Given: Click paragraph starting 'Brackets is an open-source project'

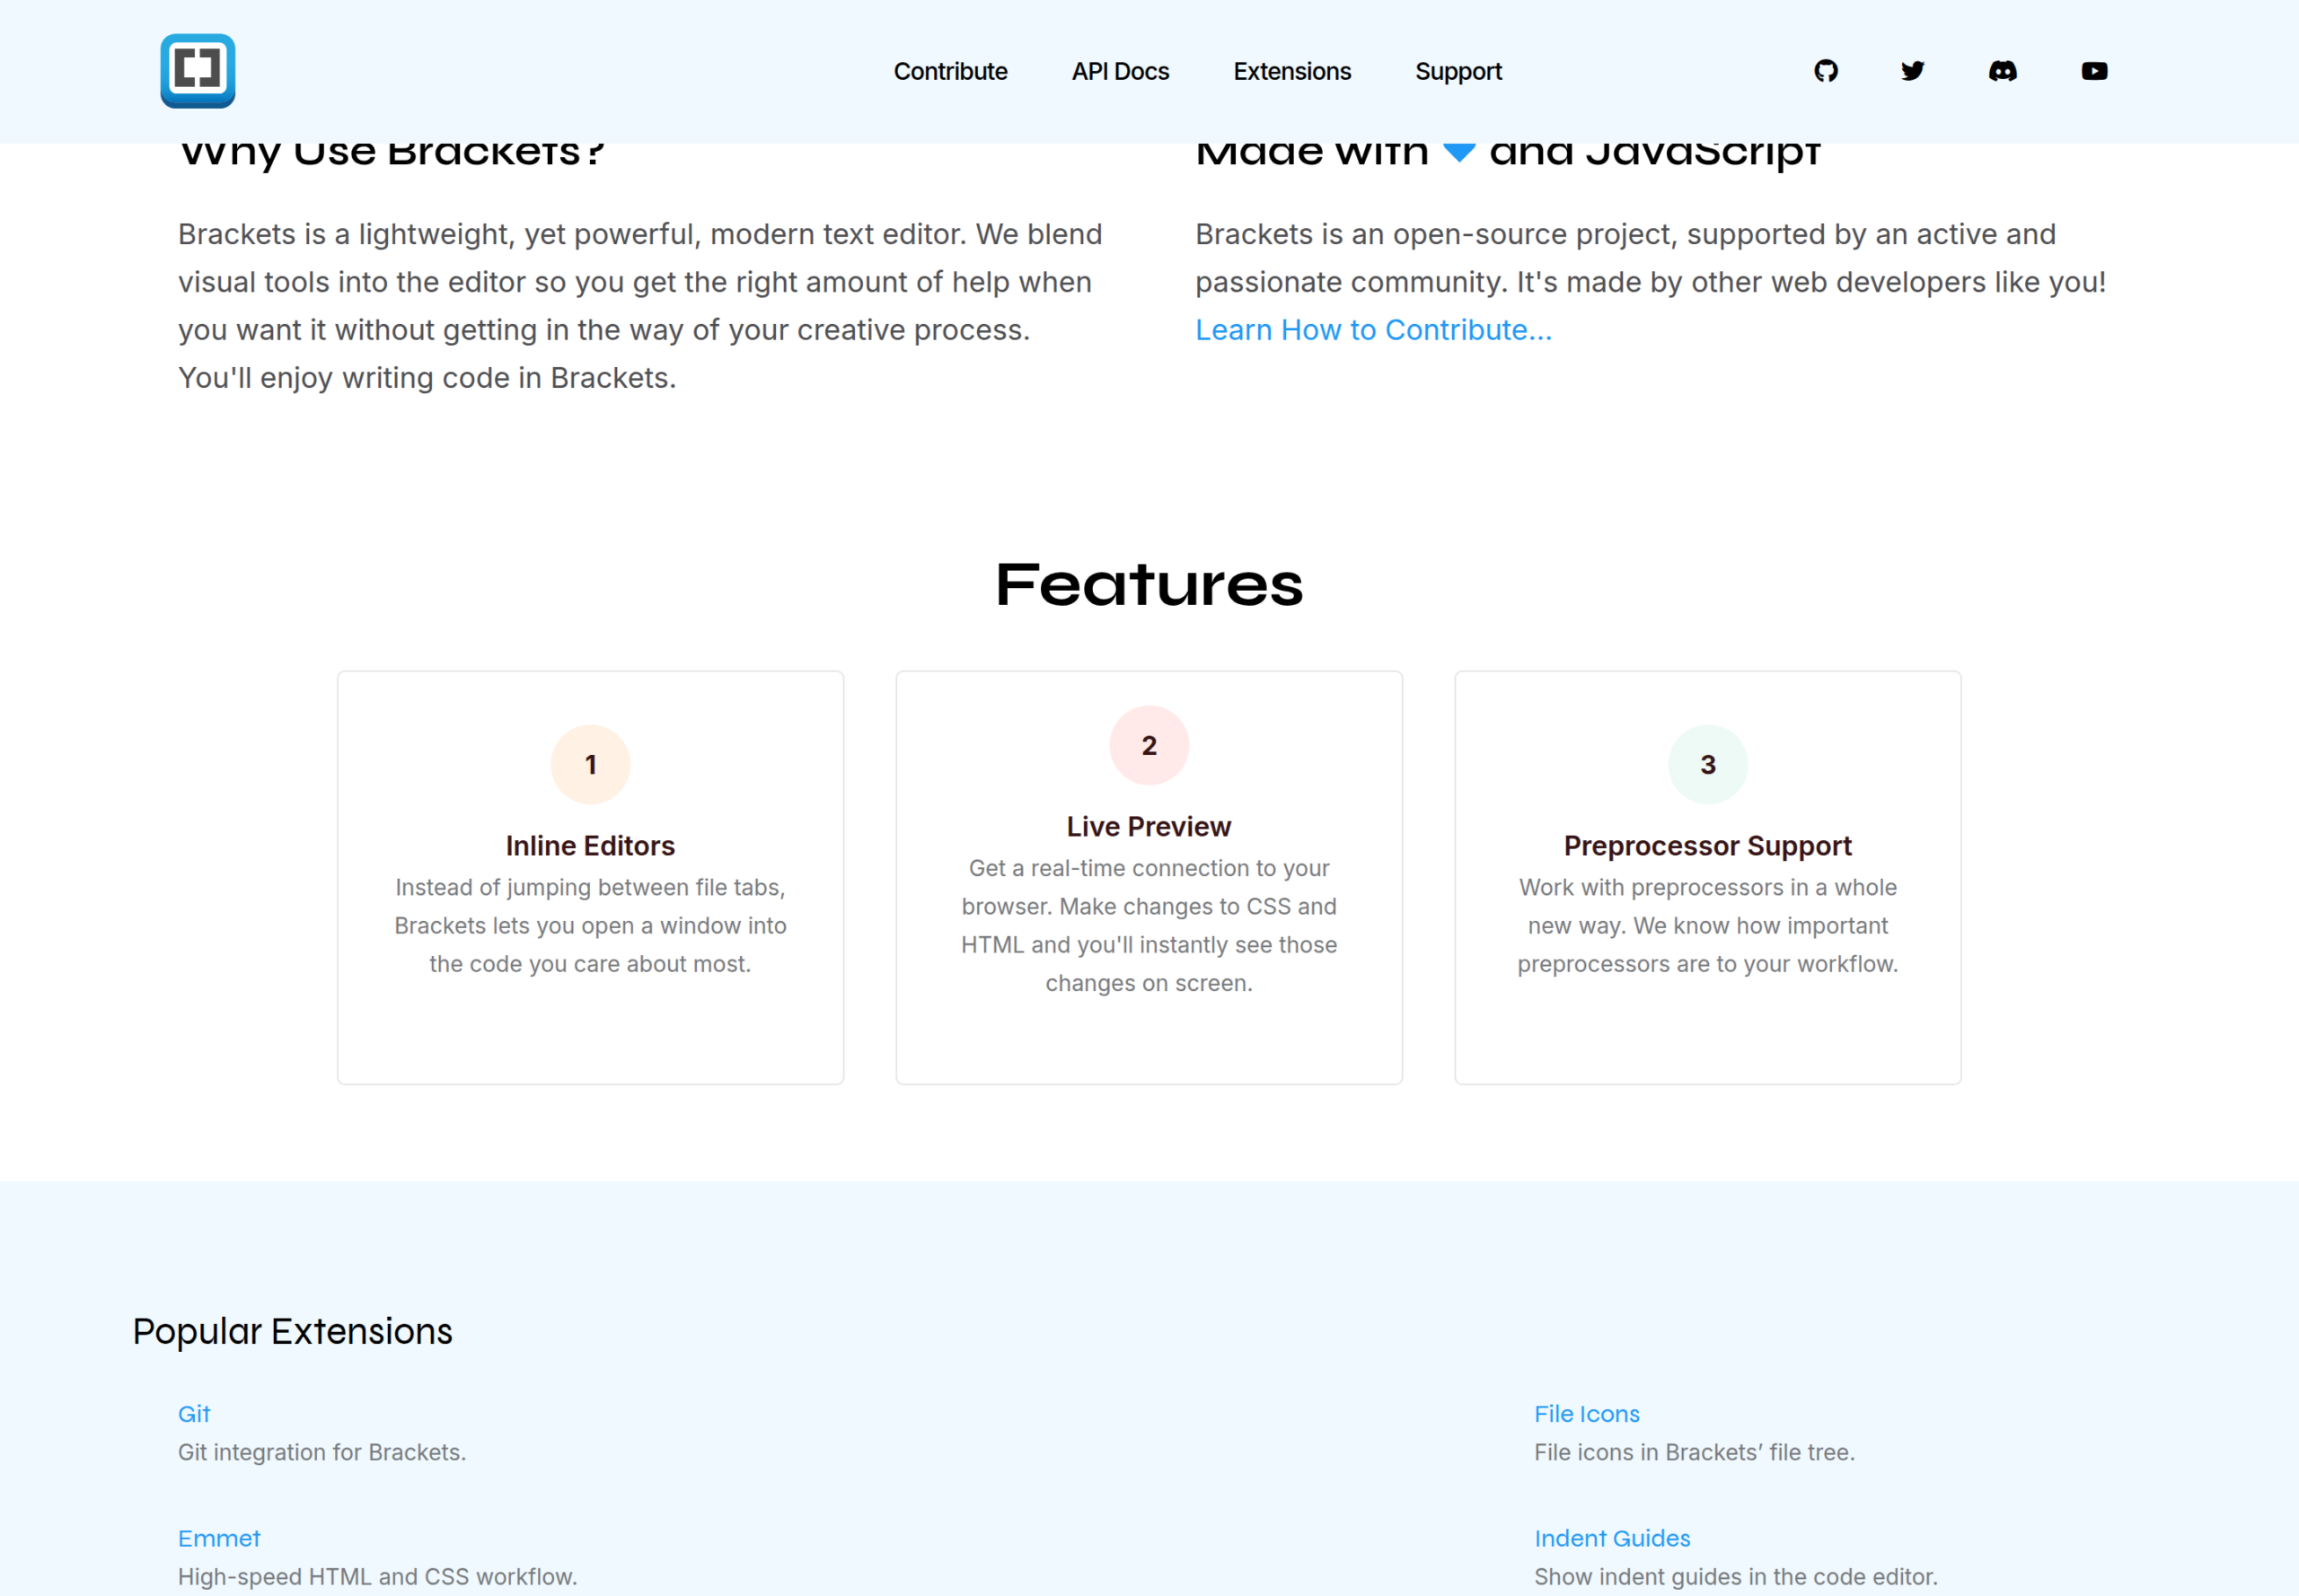Looking at the screenshot, I should tap(1650, 282).
